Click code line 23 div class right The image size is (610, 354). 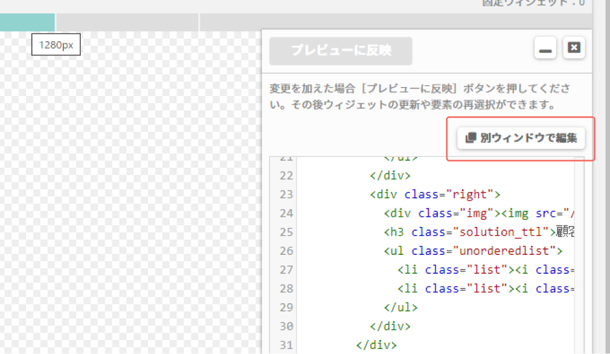tap(435, 194)
